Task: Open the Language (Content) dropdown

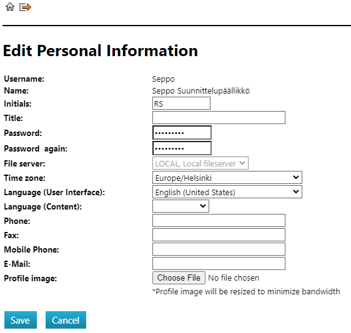Action: click(180, 206)
